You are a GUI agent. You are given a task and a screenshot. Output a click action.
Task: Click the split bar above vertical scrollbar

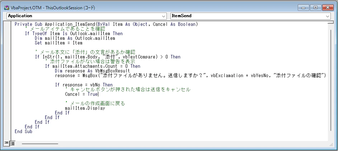point(330,22)
